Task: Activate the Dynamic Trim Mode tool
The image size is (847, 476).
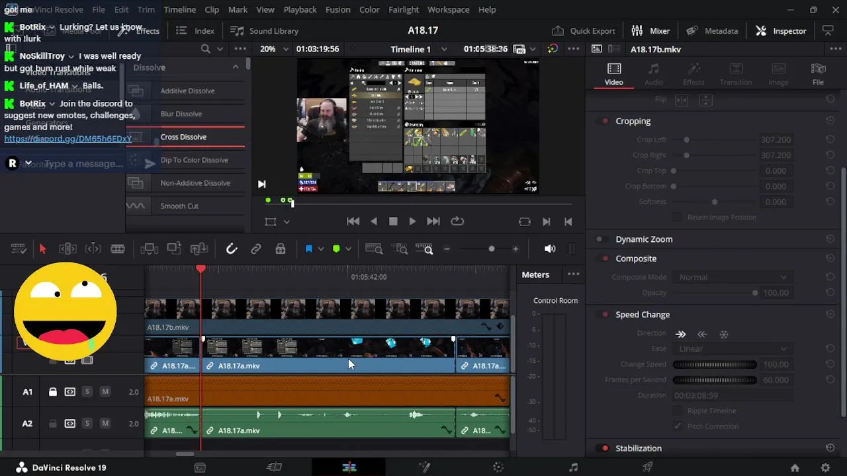Action: [x=93, y=249]
